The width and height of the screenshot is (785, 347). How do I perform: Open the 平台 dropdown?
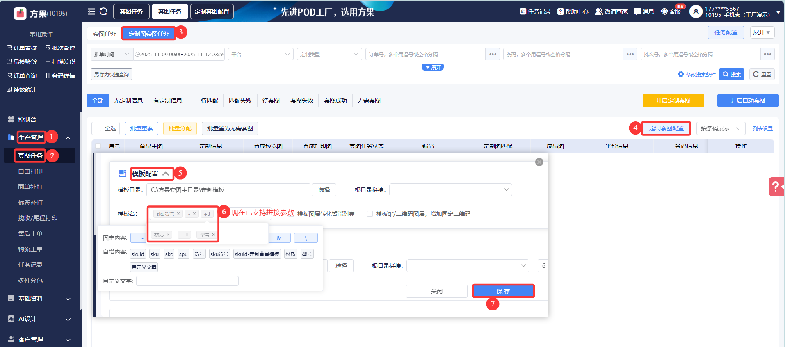(x=260, y=54)
